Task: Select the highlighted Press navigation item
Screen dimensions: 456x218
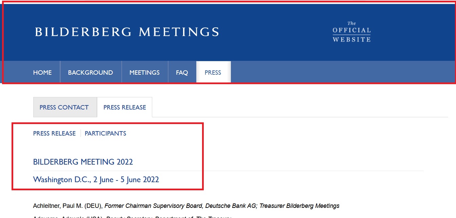Action: pyautogui.click(x=213, y=72)
